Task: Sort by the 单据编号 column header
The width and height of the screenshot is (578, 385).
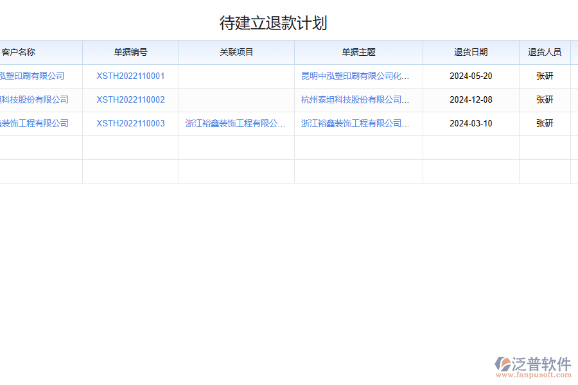Action: tap(130, 53)
